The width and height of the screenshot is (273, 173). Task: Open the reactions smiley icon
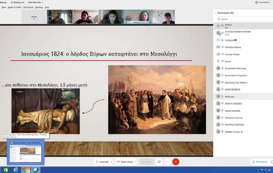pyautogui.click(x=159, y=162)
